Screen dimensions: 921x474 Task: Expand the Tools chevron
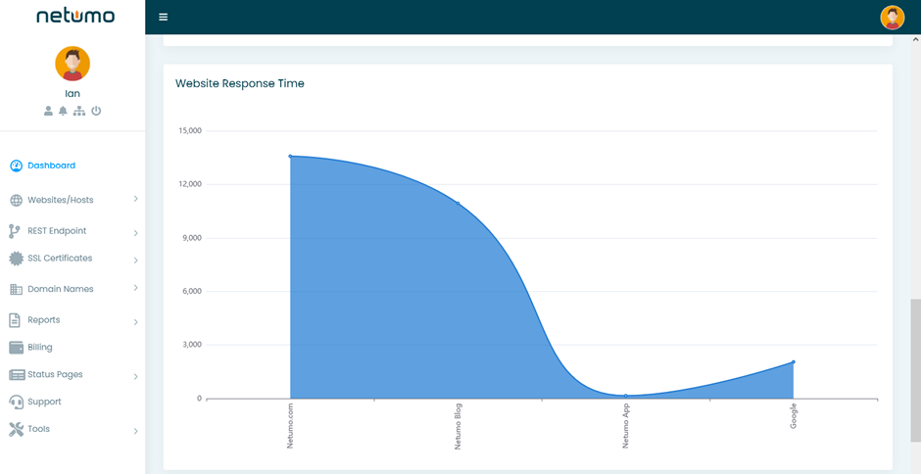135,431
